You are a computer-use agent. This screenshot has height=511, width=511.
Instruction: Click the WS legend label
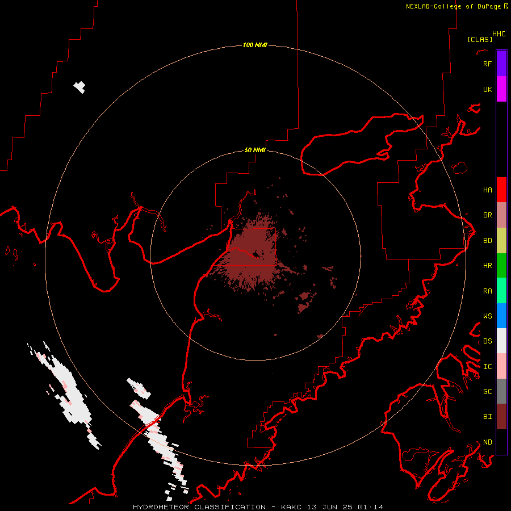487,316
